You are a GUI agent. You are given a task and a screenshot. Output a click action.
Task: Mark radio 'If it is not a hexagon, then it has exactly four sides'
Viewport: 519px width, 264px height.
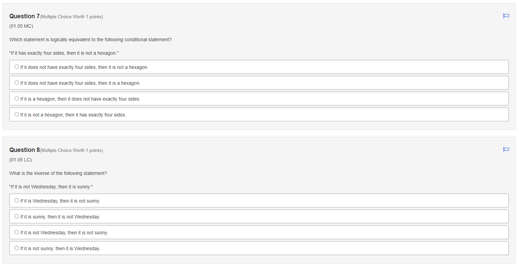17,114
